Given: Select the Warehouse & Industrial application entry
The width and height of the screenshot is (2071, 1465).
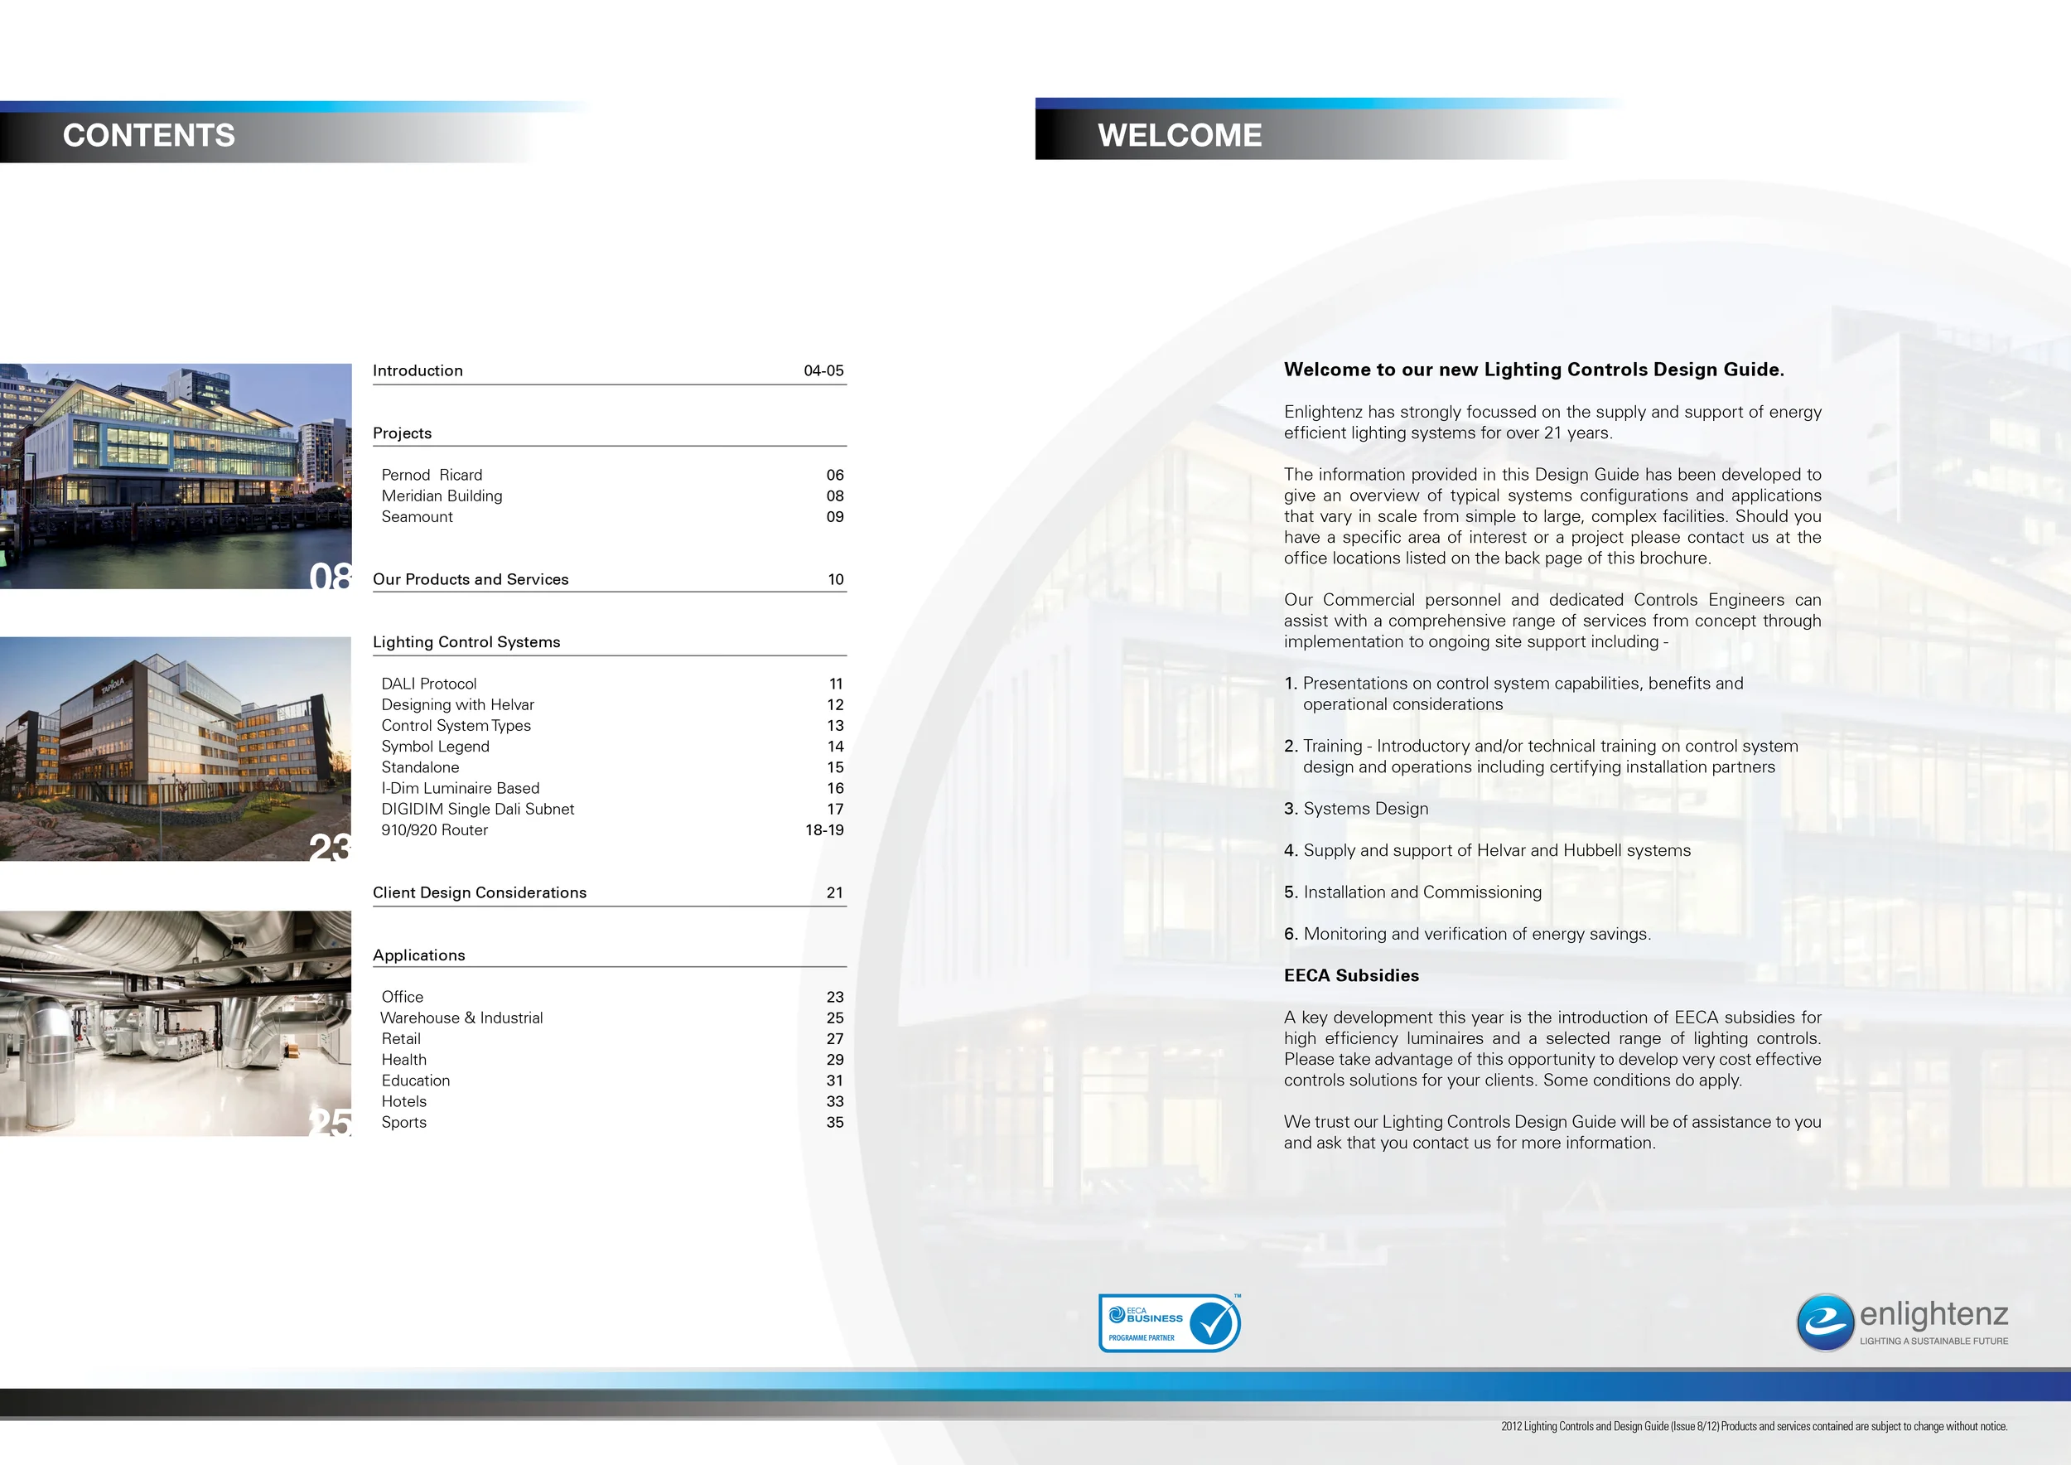Looking at the screenshot, I should 461,1018.
